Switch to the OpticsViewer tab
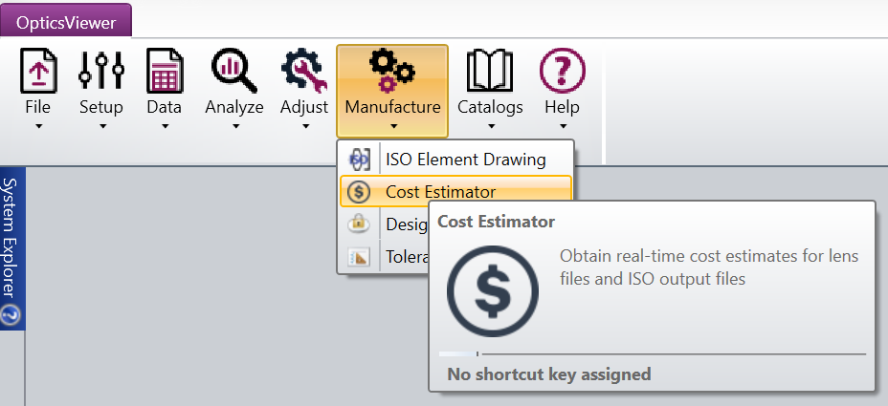The height and width of the screenshot is (406, 888). 66,21
